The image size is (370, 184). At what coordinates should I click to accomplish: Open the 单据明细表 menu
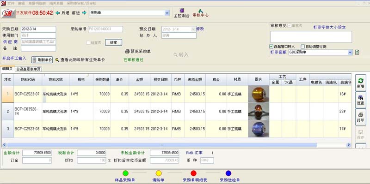(37, 4)
